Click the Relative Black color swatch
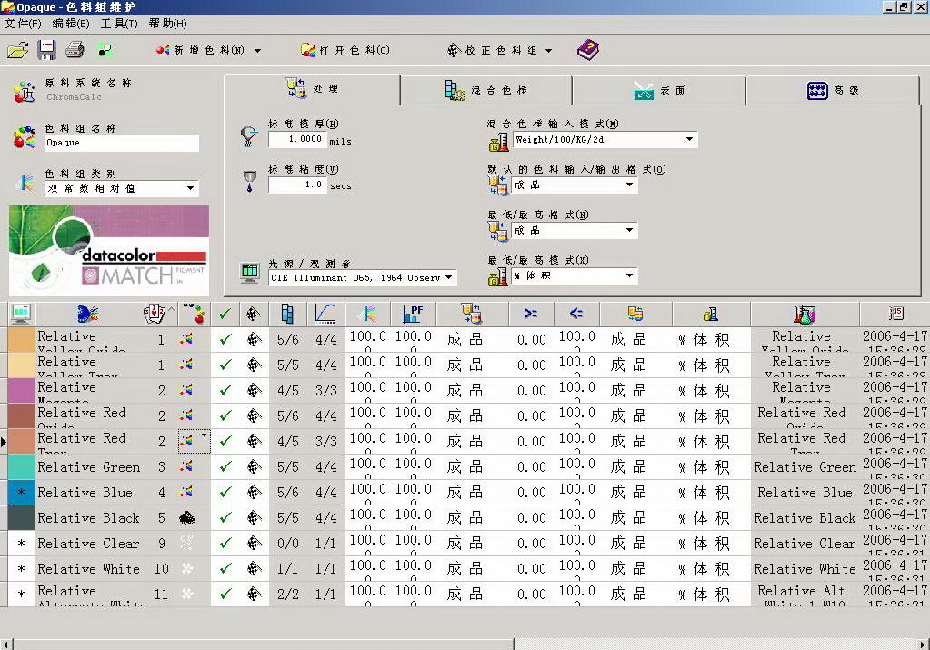This screenshot has width=930, height=650. pyautogui.click(x=22, y=518)
